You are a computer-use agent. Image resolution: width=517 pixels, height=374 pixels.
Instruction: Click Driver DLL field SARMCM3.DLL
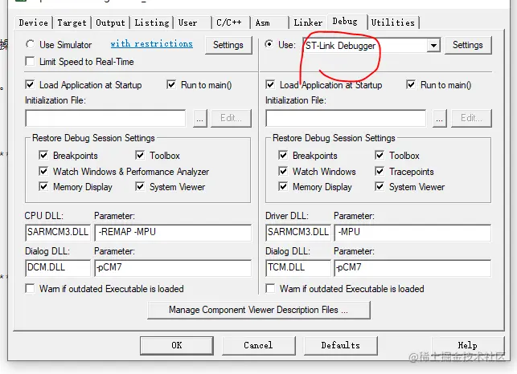click(x=298, y=233)
